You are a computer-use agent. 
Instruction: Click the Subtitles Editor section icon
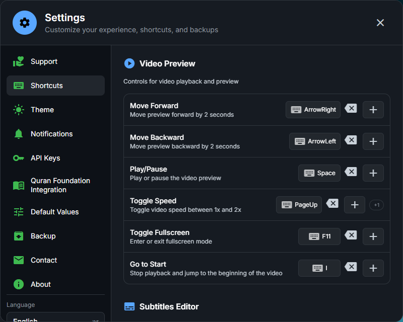129,306
